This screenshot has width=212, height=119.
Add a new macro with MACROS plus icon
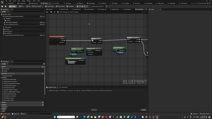pos(43,102)
